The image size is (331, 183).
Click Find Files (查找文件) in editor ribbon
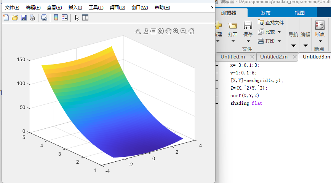pos(271,22)
